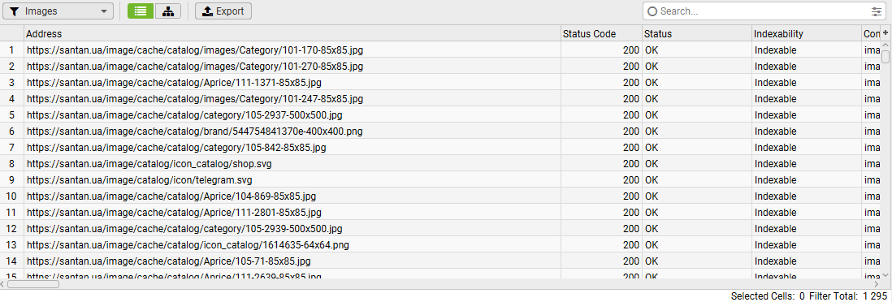The image size is (892, 302).
Task: Switch to list view mode
Action: tap(141, 11)
